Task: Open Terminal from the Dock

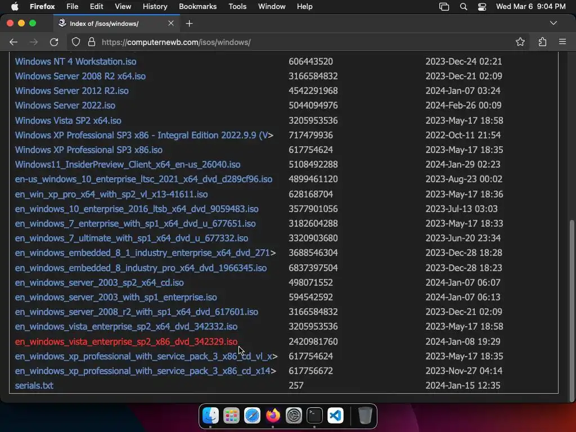Action: 315,416
